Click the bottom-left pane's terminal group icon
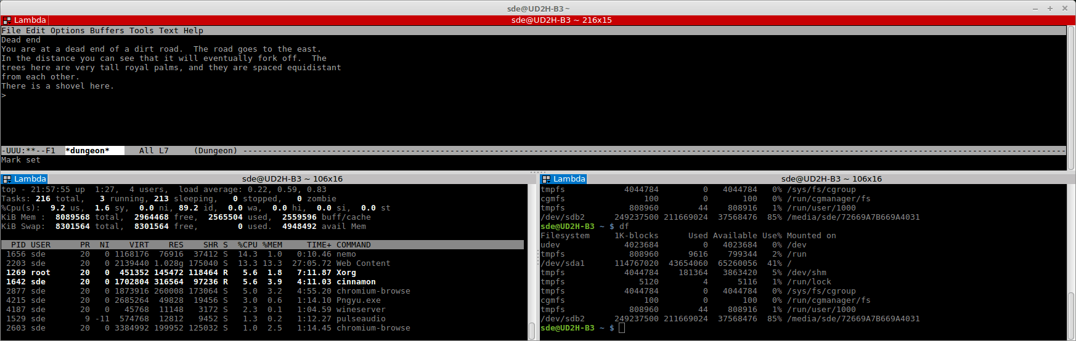This screenshot has width=1076, height=341. point(7,179)
